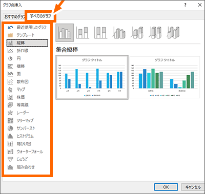Choose the stacked column chart subtype icon

(83, 32)
